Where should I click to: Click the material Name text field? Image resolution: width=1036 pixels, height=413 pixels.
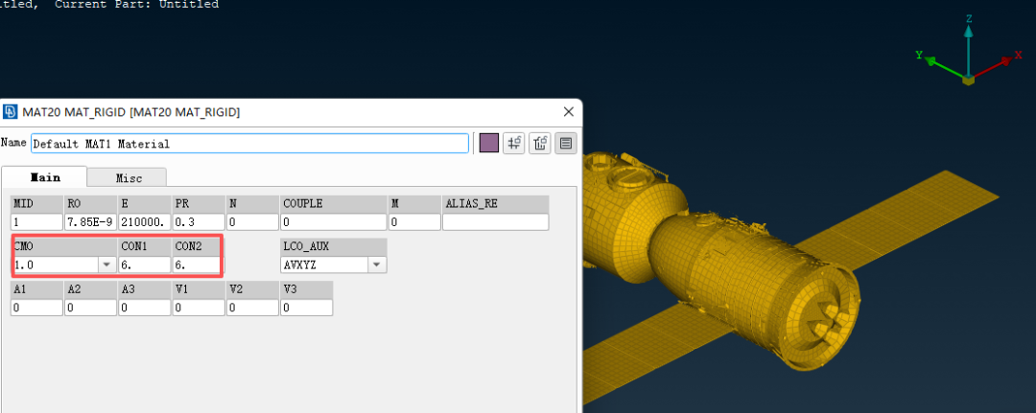(x=249, y=144)
